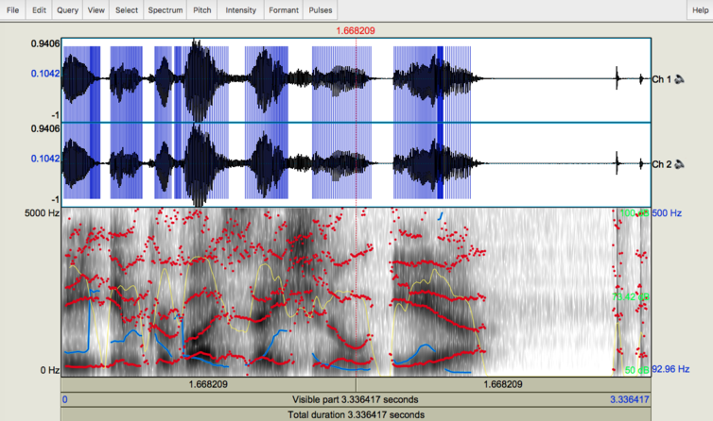The image size is (713, 421).
Task: Expand the View menu
Action: click(x=96, y=9)
